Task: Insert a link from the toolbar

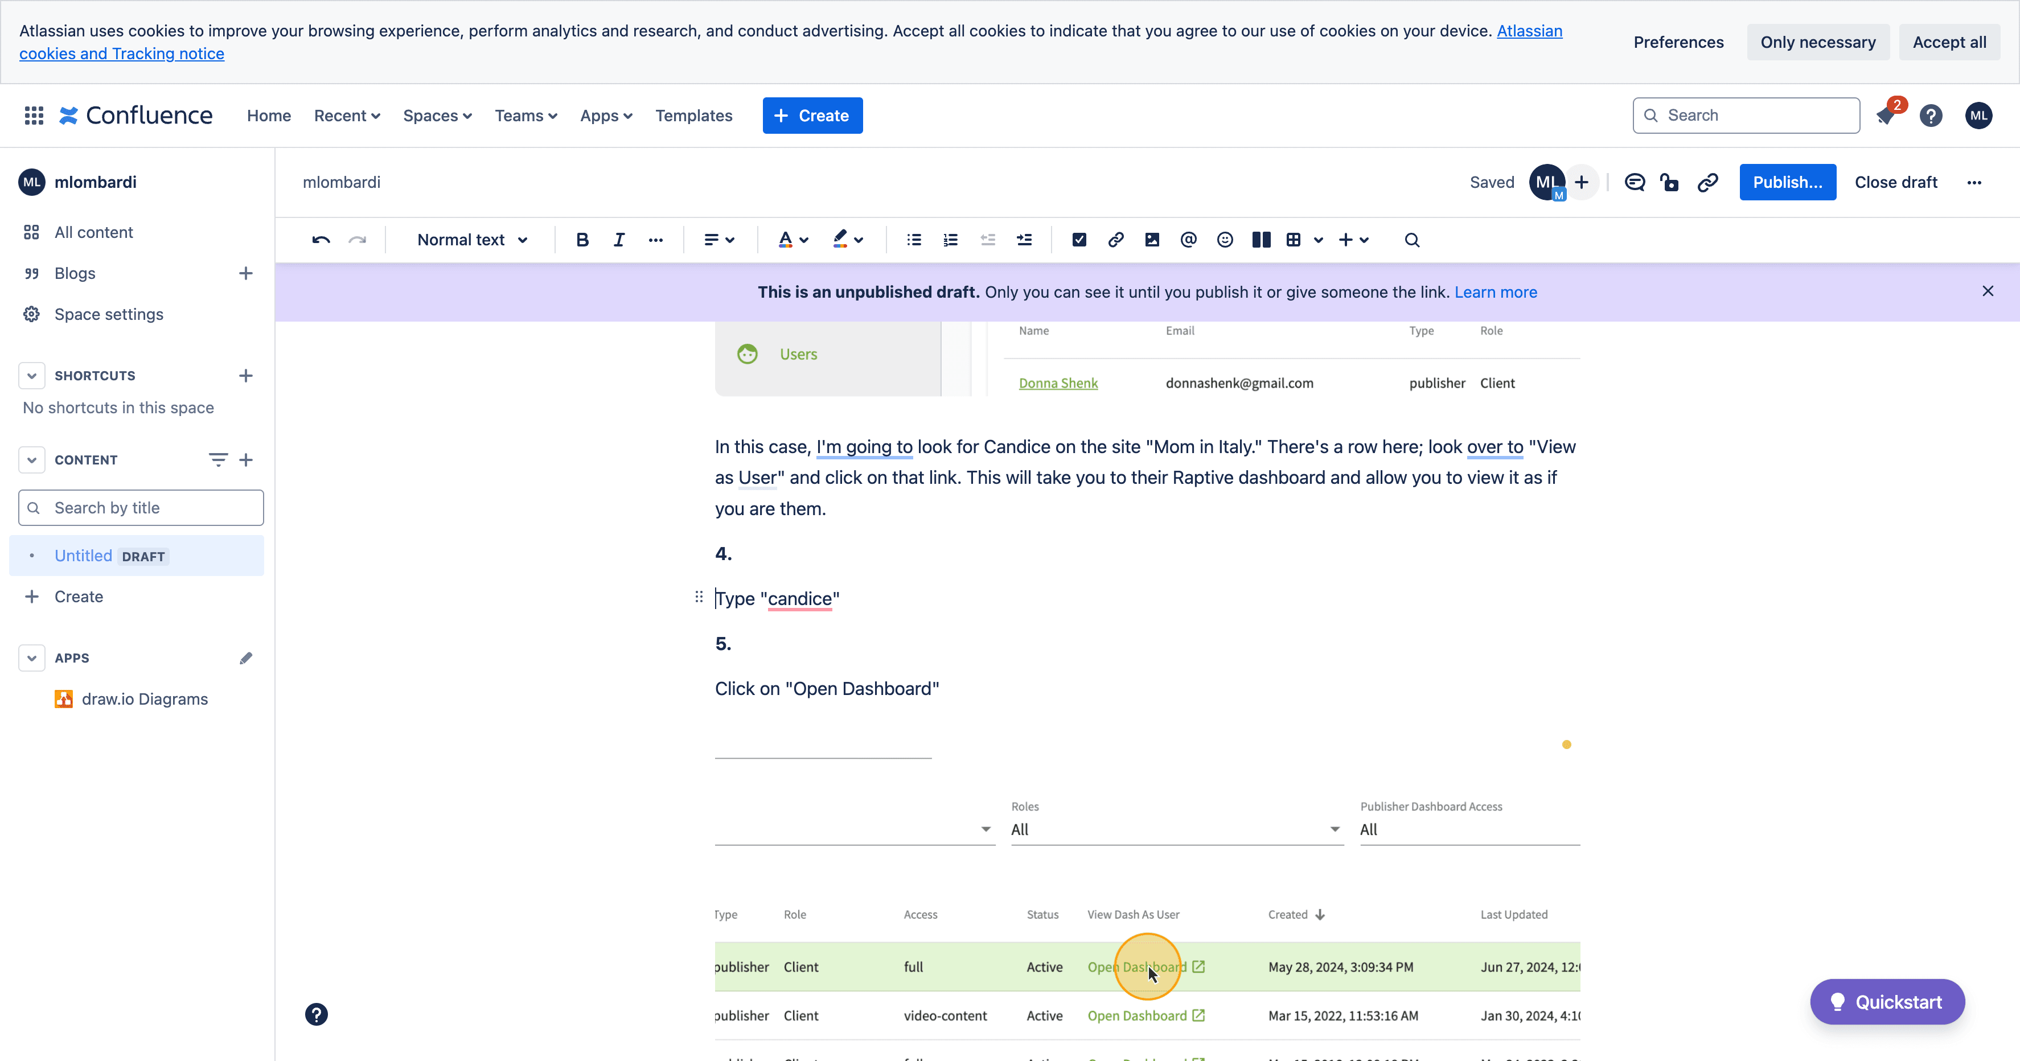Action: coord(1115,240)
